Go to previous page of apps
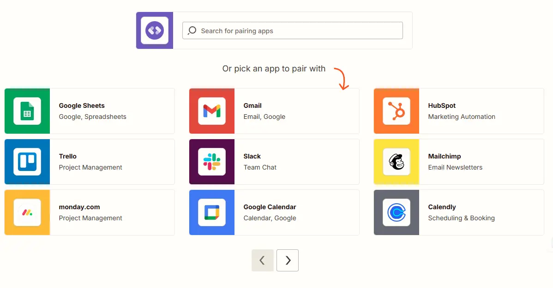Screen dimensions: 553x288 point(262,260)
